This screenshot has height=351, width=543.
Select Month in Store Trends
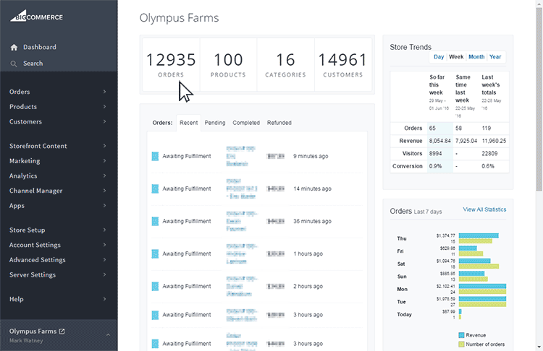[x=476, y=56]
